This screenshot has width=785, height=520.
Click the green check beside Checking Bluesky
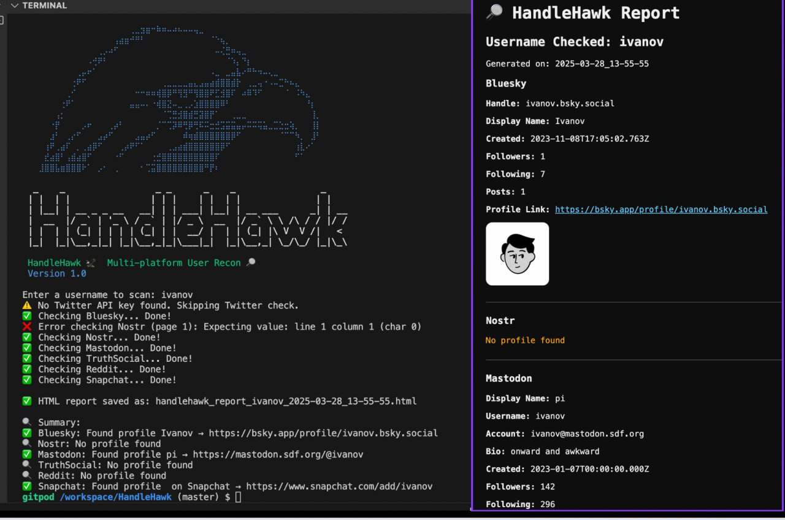(27, 316)
